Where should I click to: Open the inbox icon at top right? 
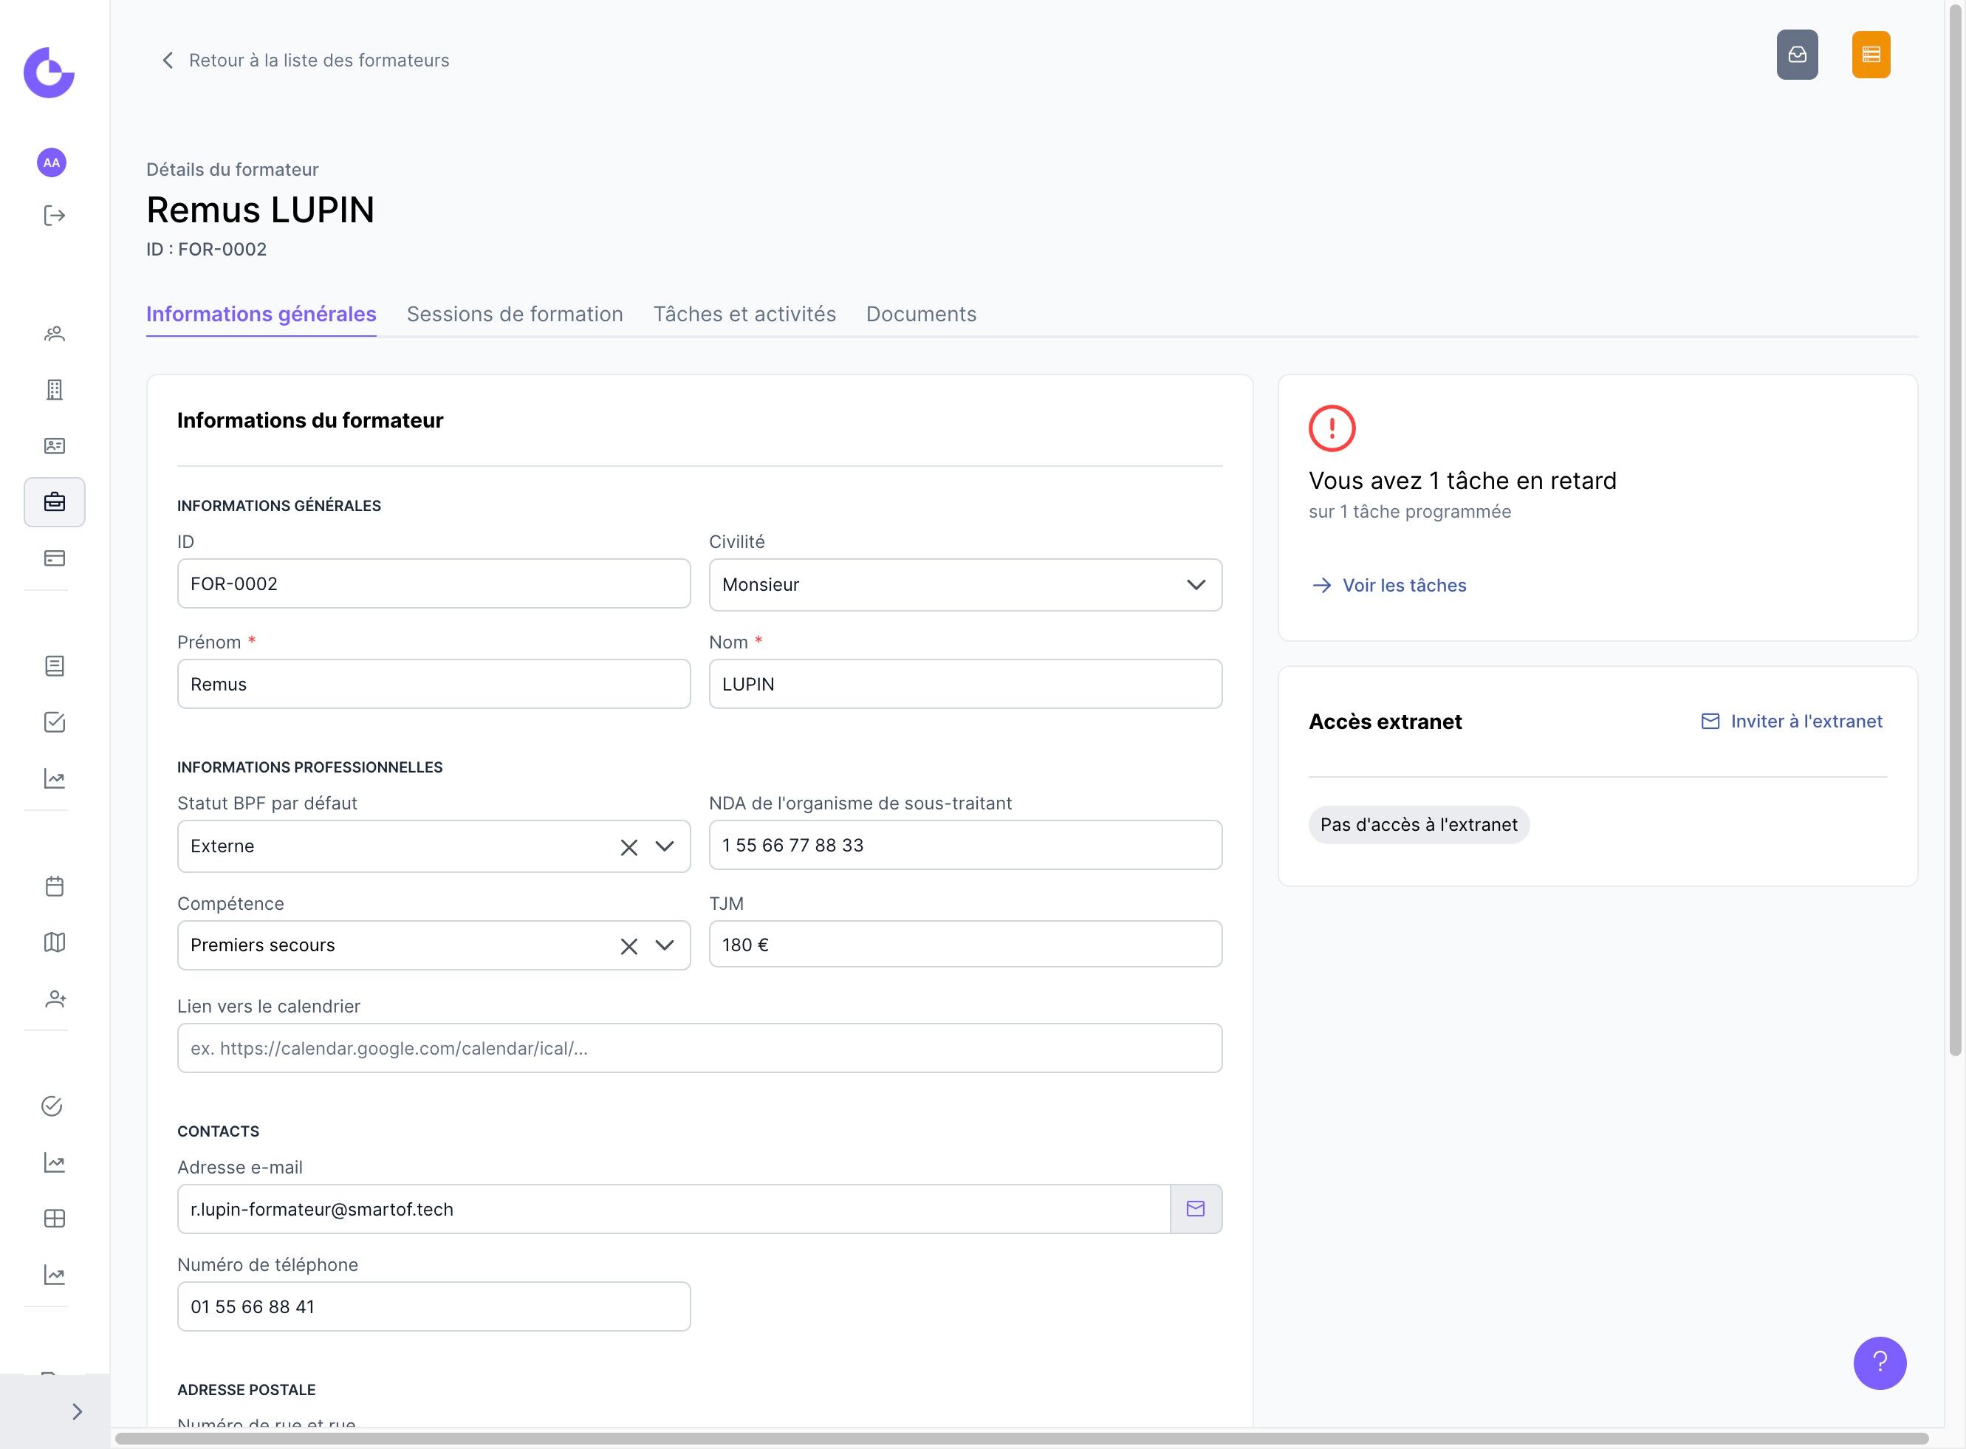point(1797,55)
